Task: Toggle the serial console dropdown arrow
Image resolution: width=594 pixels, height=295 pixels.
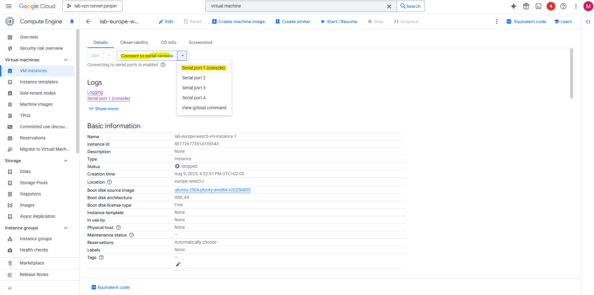Action: pyautogui.click(x=182, y=56)
